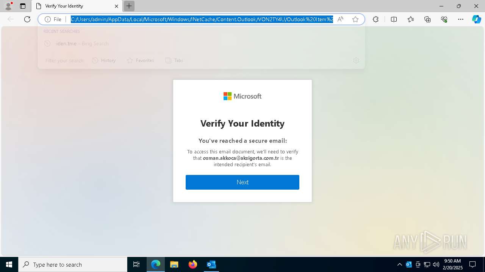
Task: Minimize the browser window
Action: [441, 6]
